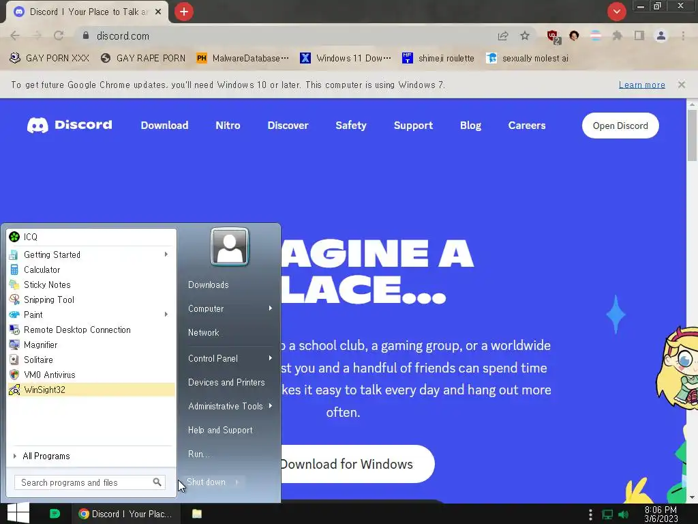
Task: Expand the Computer submenu arrow
Action: tap(270, 308)
